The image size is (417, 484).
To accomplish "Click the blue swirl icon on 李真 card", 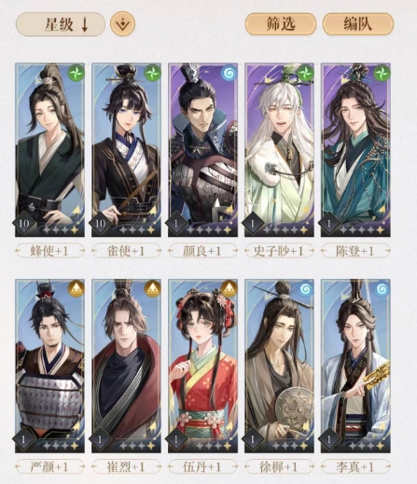I will (382, 289).
